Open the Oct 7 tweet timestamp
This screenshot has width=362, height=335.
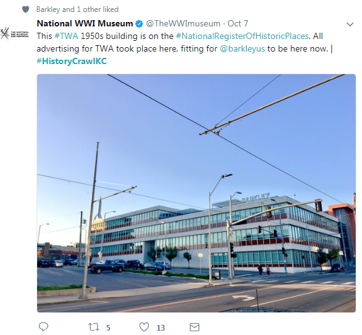[x=238, y=23]
